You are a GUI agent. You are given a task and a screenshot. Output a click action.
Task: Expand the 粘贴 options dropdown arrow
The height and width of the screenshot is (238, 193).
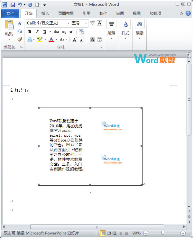pos(9,40)
